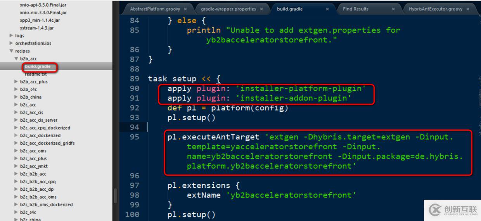
Task: Click 'installer-addon-plugin' string on line 91
Action: point(293,98)
